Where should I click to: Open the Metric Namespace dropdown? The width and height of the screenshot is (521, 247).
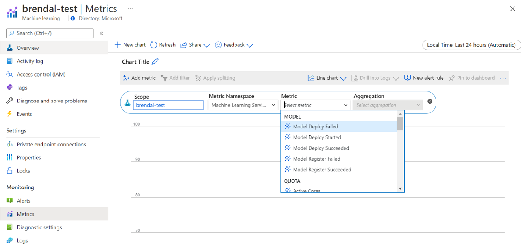243,105
